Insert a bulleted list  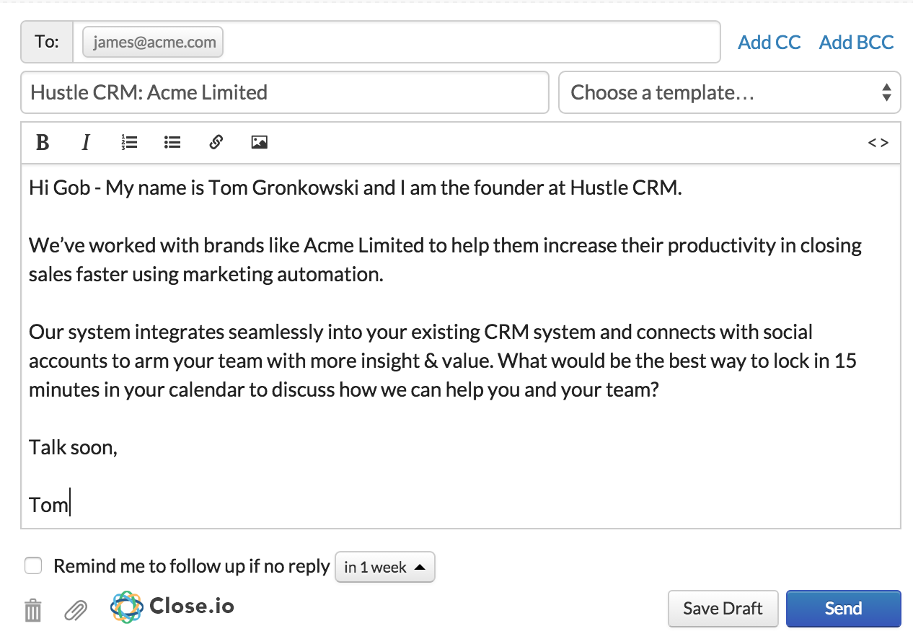click(172, 143)
